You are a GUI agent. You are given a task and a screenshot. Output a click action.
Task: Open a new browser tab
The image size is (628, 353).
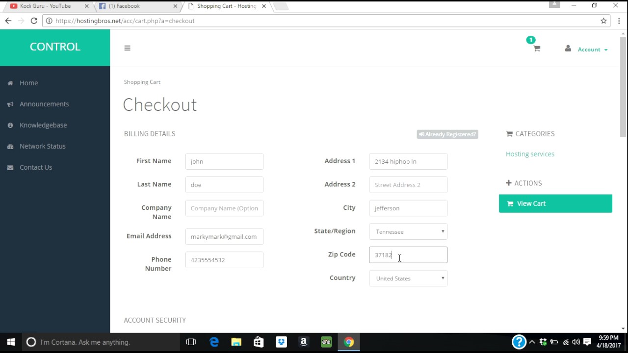tap(281, 6)
